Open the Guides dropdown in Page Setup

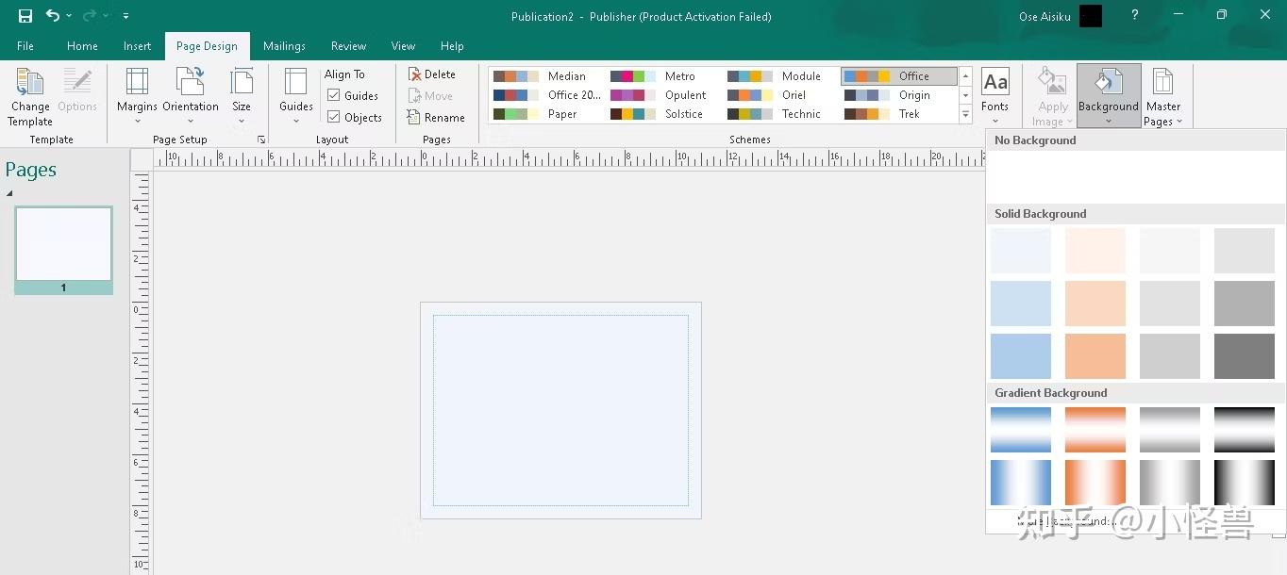coord(295,94)
